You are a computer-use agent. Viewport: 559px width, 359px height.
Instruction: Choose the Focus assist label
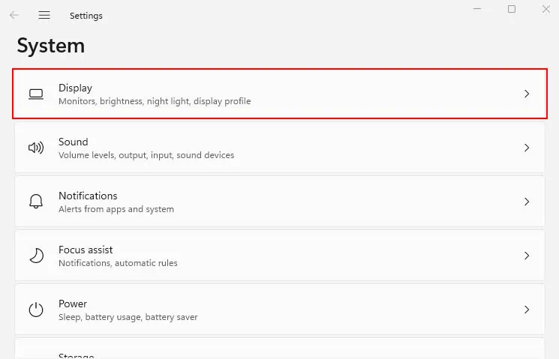(86, 250)
